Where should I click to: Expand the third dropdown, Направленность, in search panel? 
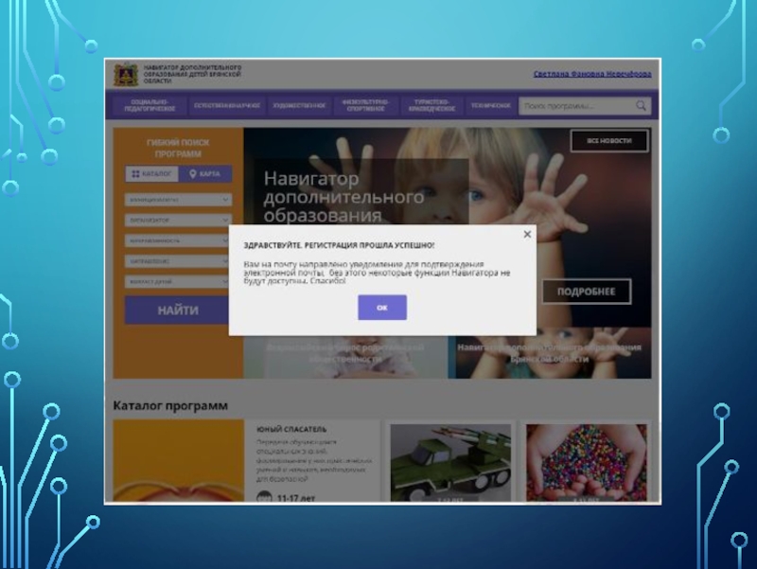coord(177,240)
